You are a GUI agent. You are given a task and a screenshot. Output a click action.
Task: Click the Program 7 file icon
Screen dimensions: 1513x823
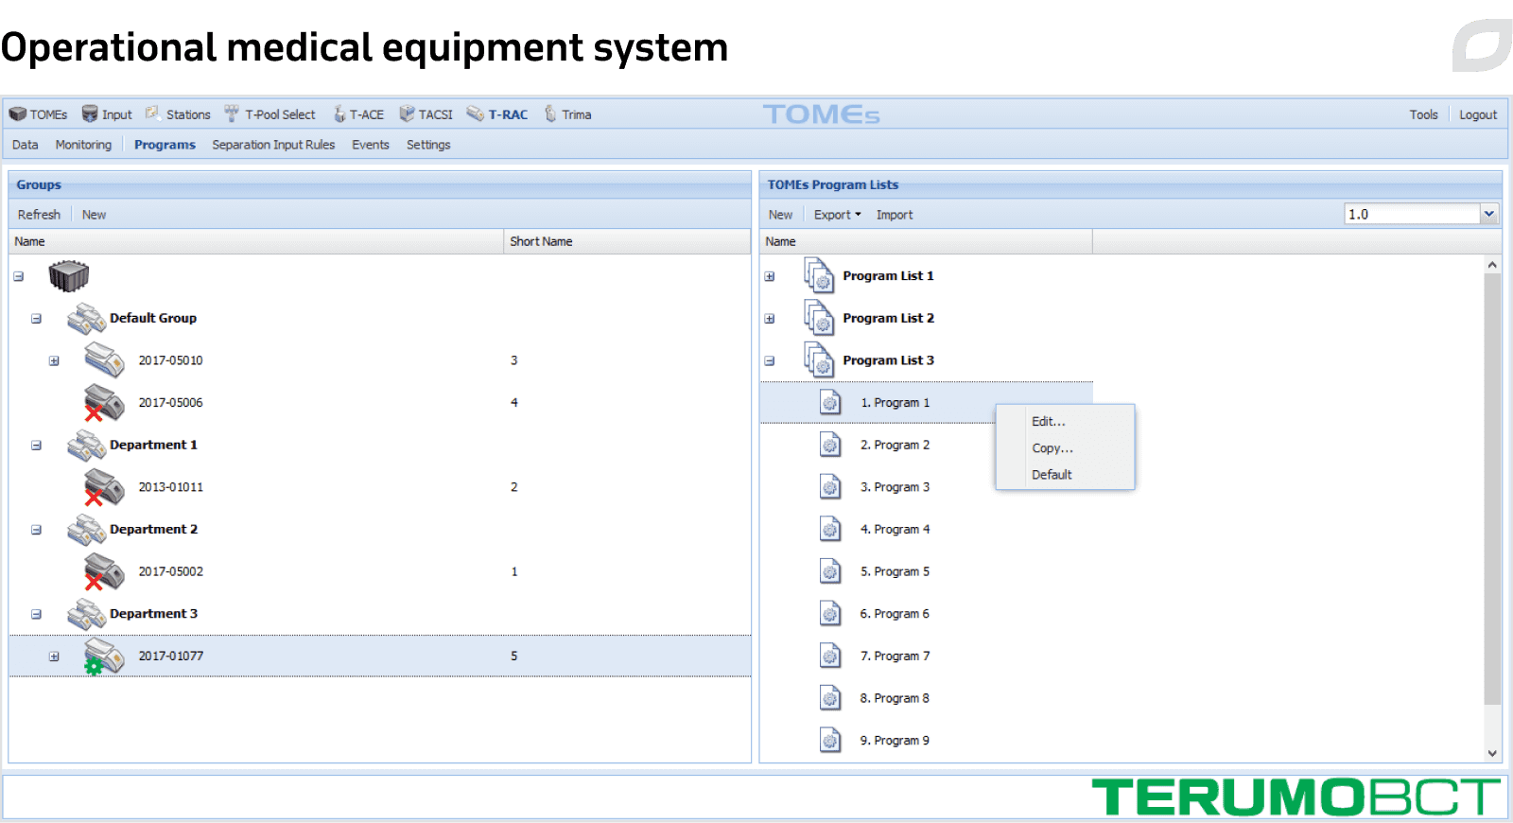(x=830, y=656)
